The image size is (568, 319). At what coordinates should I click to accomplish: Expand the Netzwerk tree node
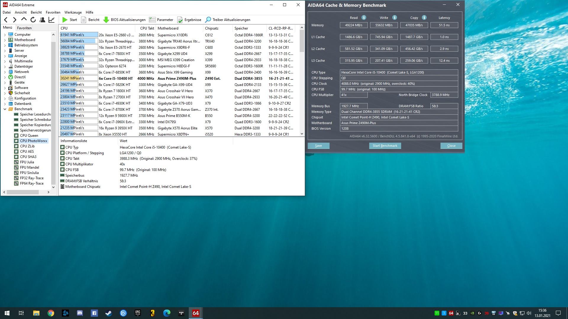pos(5,72)
